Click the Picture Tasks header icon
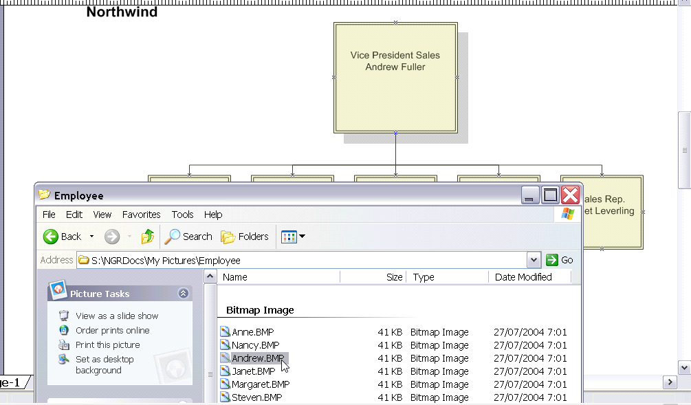This screenshot has height=405, width=691. (x=58, y=289)
